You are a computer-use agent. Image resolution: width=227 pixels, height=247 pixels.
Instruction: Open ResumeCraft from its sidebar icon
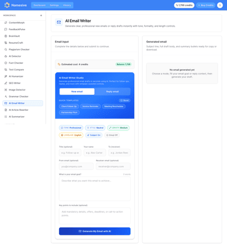point(6,43)
